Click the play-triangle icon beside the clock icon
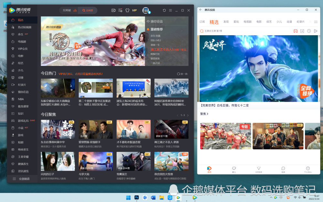Screen dimensions: 323x202 (315, 31)
